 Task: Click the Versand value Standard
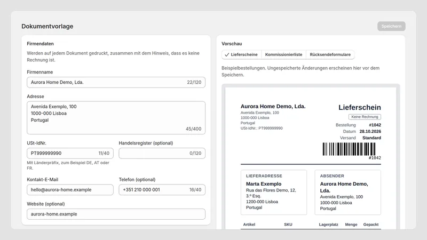click(x=371, y=138)
